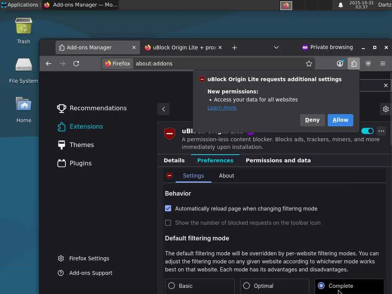Click the clock in the top panel
Image resolution: width=392 pixels, height=294 pixels.
pos(361,5)
